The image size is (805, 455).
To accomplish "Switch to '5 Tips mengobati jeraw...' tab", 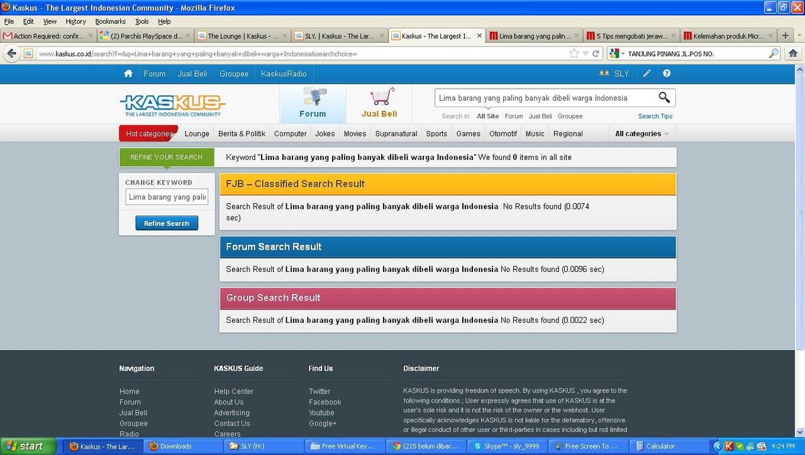I will click(x=631, y=36).
